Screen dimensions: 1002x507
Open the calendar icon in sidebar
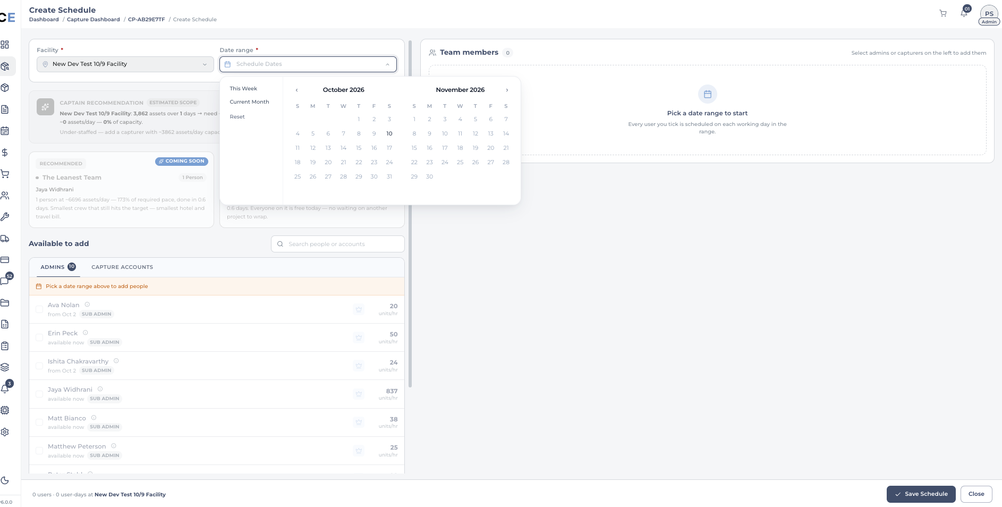tap(5, 131)
